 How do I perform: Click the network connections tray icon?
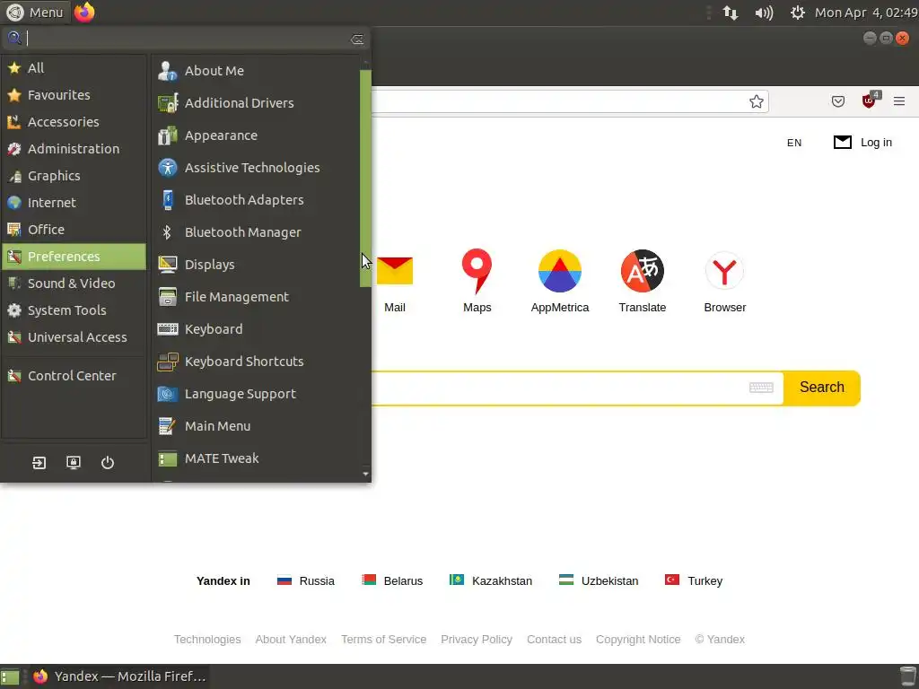(x=731, y=13)
